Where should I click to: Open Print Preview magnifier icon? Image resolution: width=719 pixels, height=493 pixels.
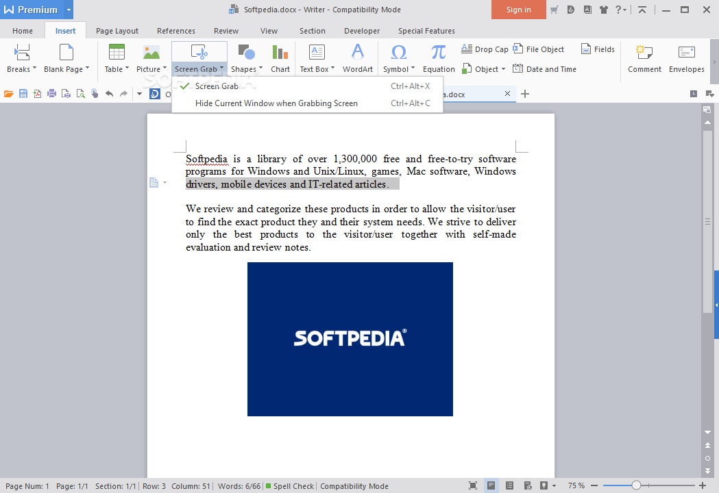click(81, 94)
